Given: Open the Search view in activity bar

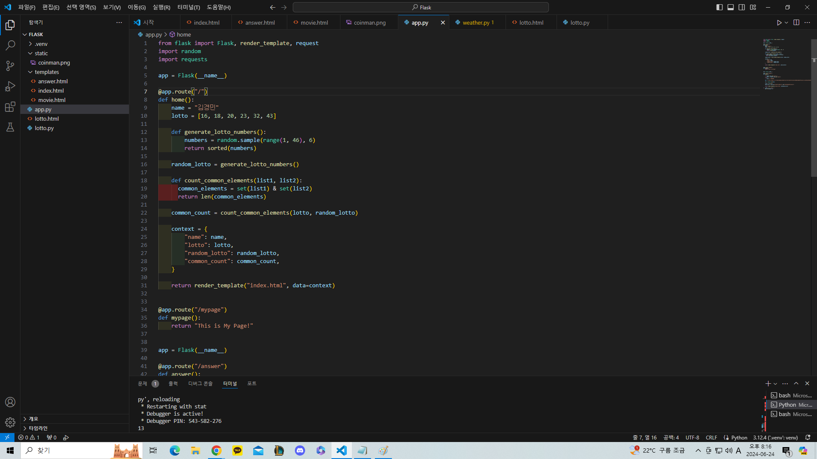Looking at the screenshot, I should point(10,45).
